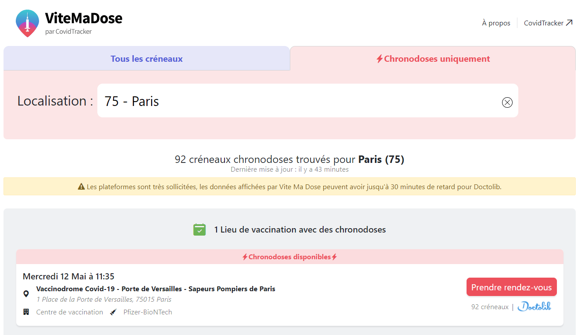
Task: Open the À propos page
Action: pos(496,23)
